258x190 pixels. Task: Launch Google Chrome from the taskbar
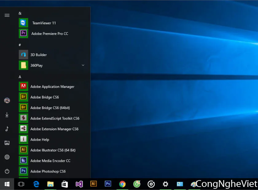(122, 184)
